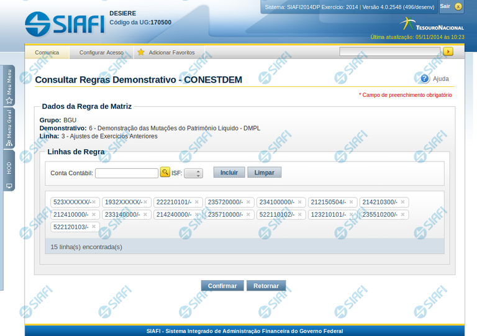Remove the 212150504/- rule tag
Viewport: 477px width, 336px height.
click(x=351, y=202)
